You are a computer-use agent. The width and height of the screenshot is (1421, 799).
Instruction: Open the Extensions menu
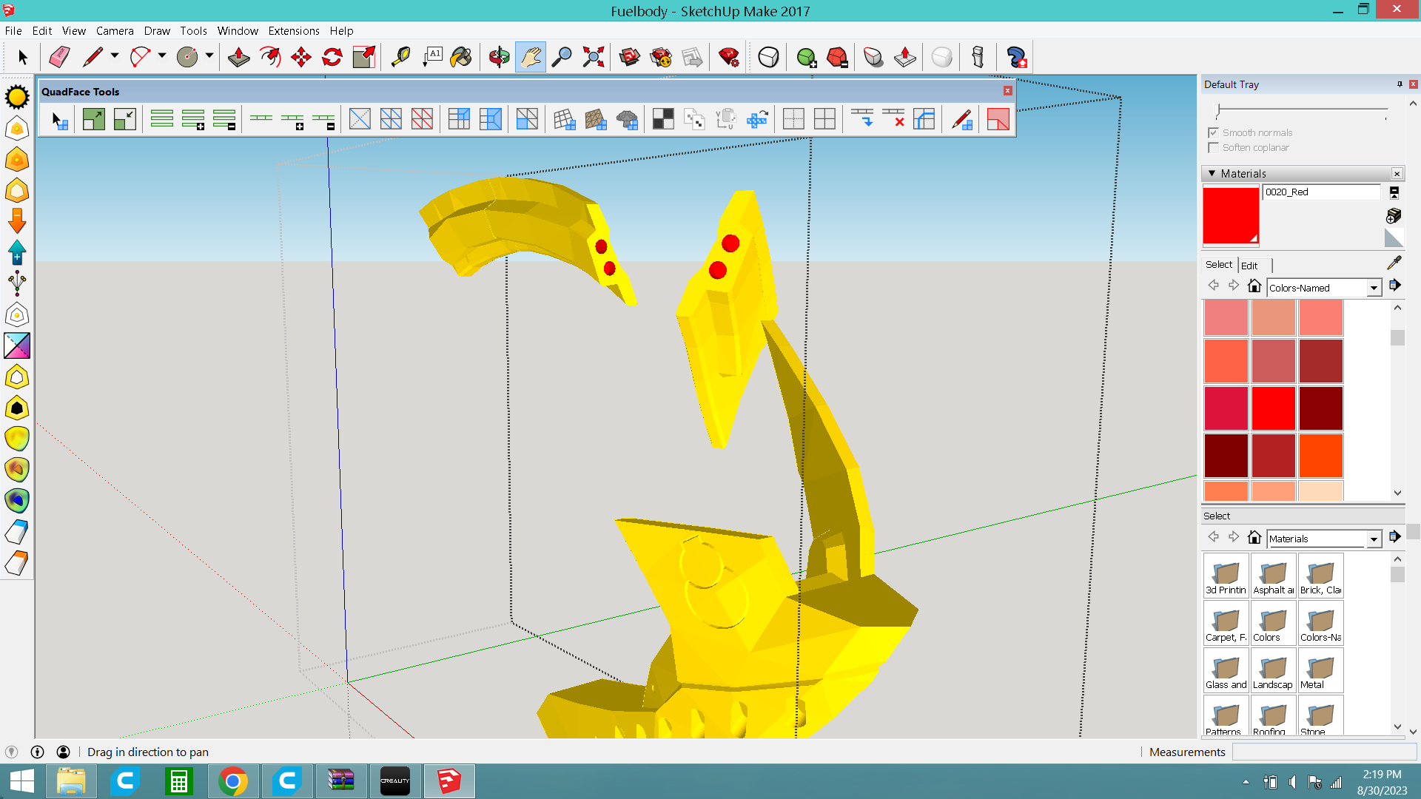click(293, 30)
